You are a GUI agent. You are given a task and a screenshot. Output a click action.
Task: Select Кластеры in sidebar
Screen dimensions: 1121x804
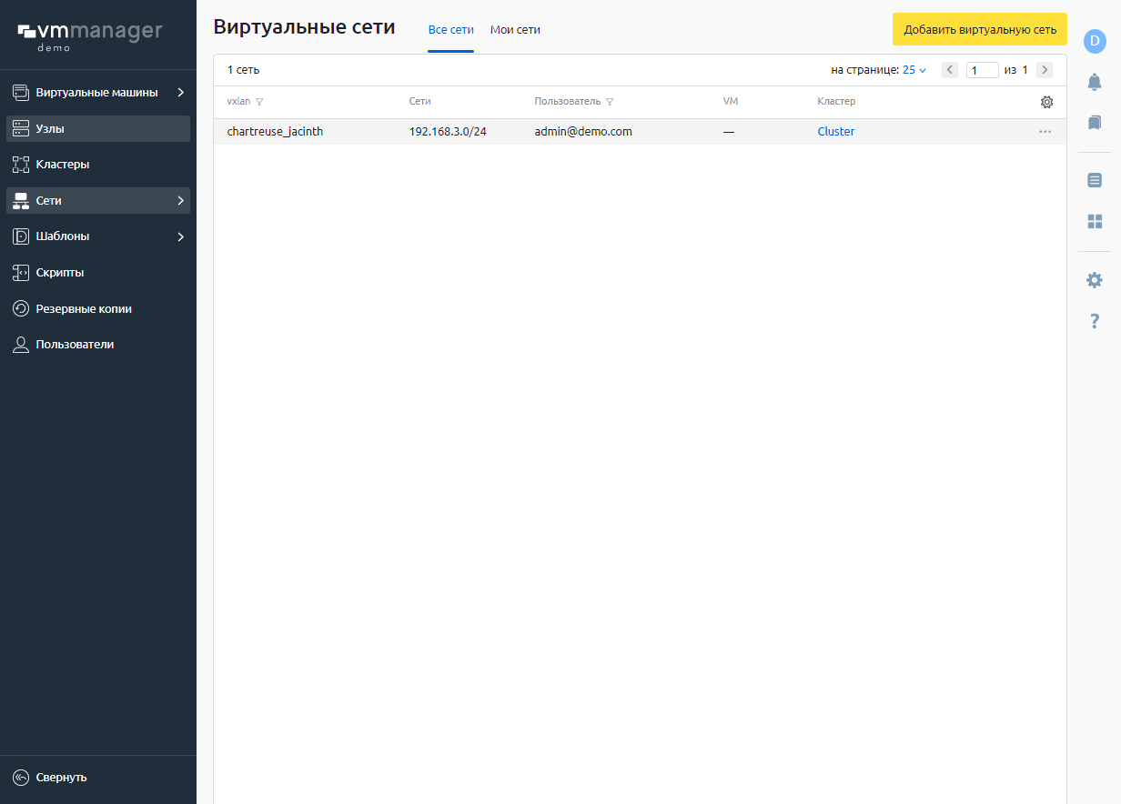[98, 165]
